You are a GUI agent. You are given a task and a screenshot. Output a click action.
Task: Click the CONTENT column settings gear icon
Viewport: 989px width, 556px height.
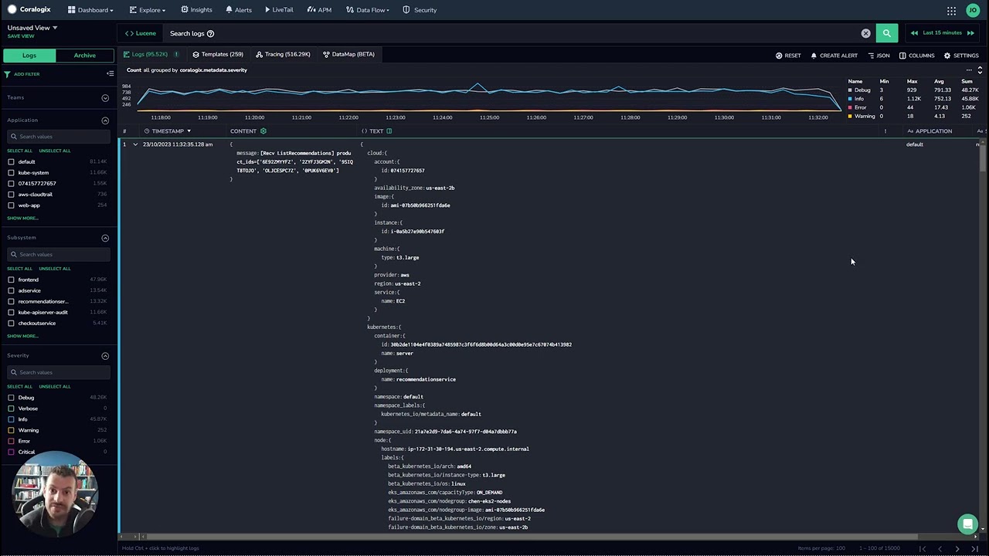pos(263,131)
